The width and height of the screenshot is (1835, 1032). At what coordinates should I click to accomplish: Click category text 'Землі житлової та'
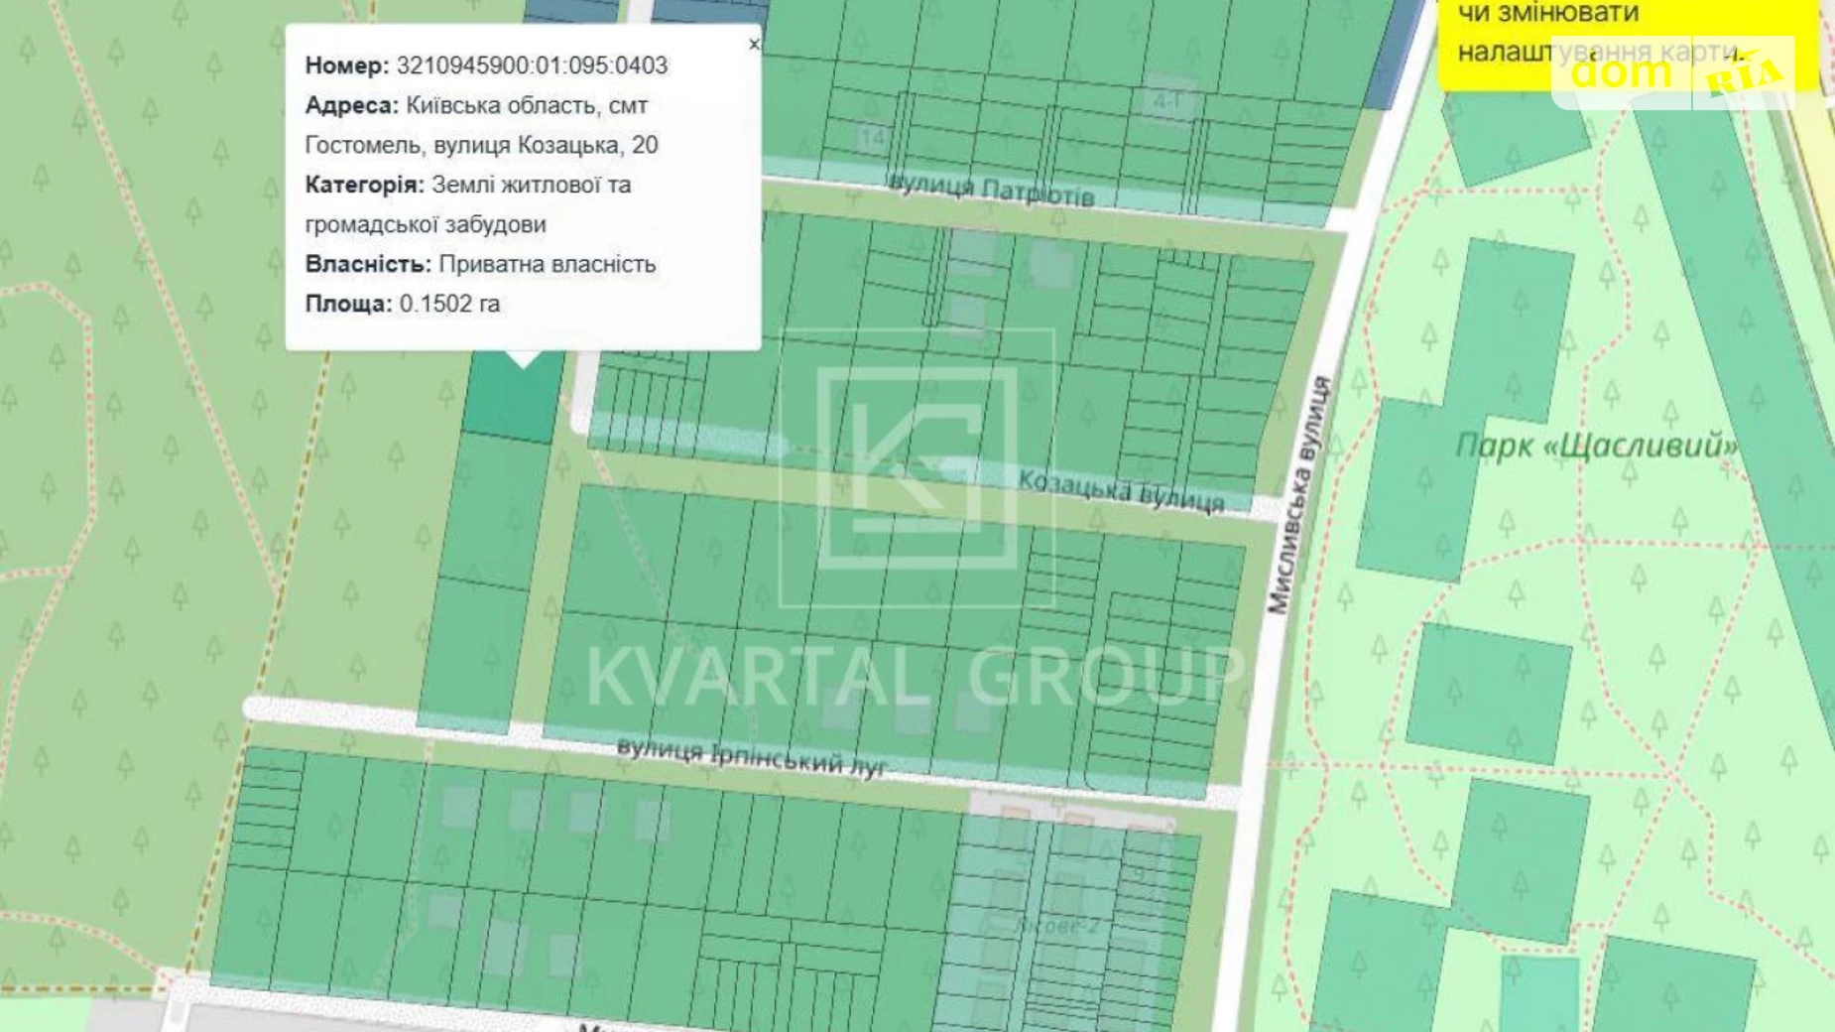(531, 185)
